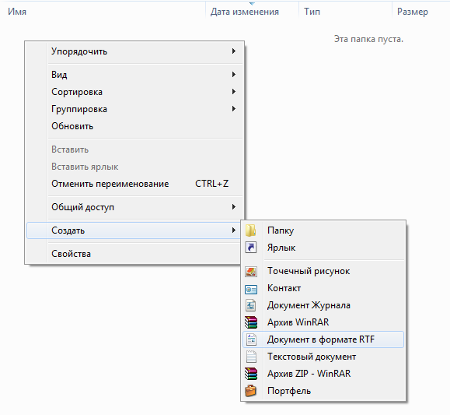The width and height of the screenshot is (450, 415).
Task: Create a Документ в формате RTF
Action: coord(323,339)
